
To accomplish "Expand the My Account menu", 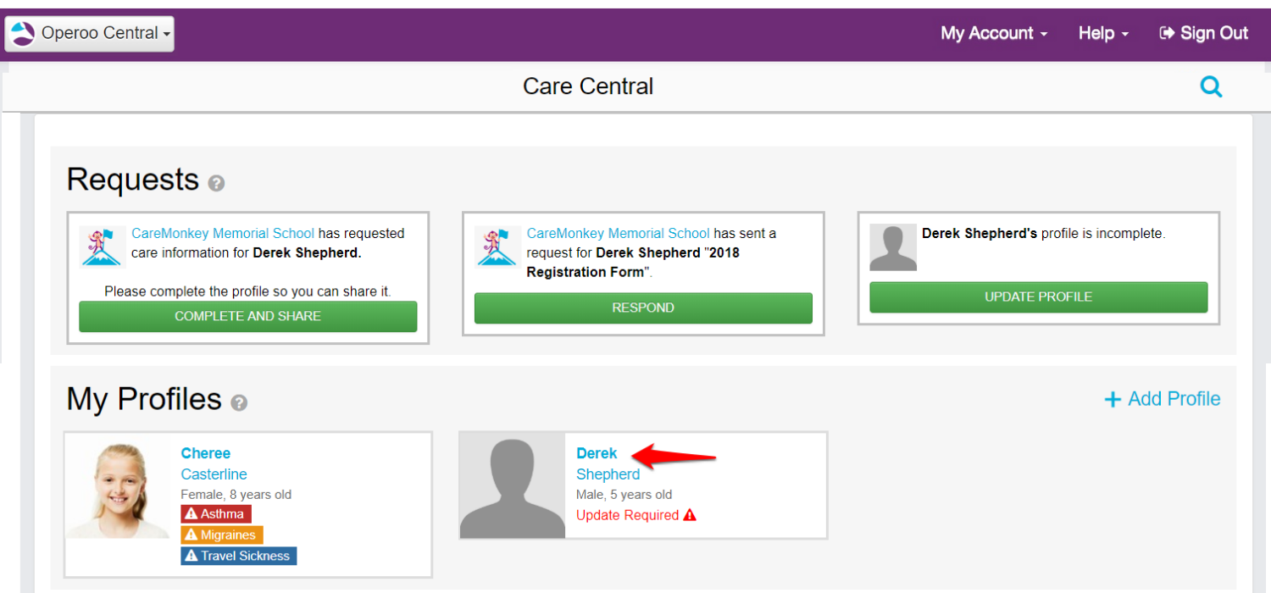I will pyautogui.click(x=993, y=33).
